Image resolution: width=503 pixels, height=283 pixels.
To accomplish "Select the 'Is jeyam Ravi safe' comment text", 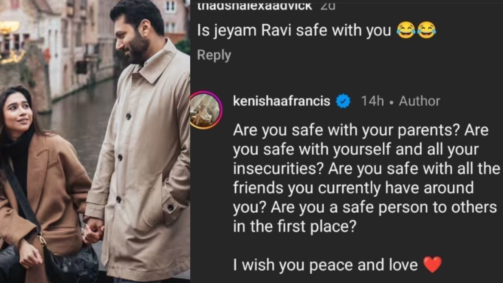I will 294,31.
